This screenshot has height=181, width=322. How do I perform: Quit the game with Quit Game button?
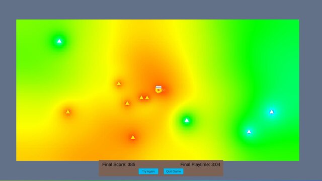[174, 171]
